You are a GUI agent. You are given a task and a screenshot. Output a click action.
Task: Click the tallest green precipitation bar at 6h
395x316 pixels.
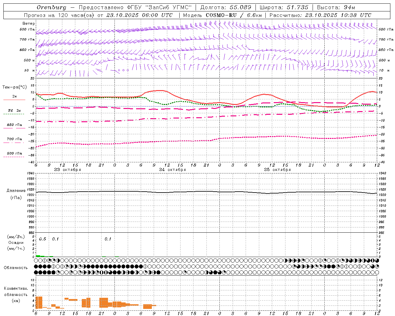(x=38, y=256)
